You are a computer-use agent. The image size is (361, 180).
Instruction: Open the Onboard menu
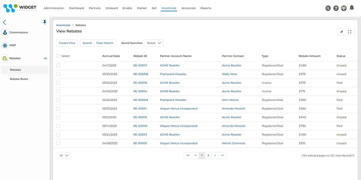pyautogui.click(x=112, y=8)
